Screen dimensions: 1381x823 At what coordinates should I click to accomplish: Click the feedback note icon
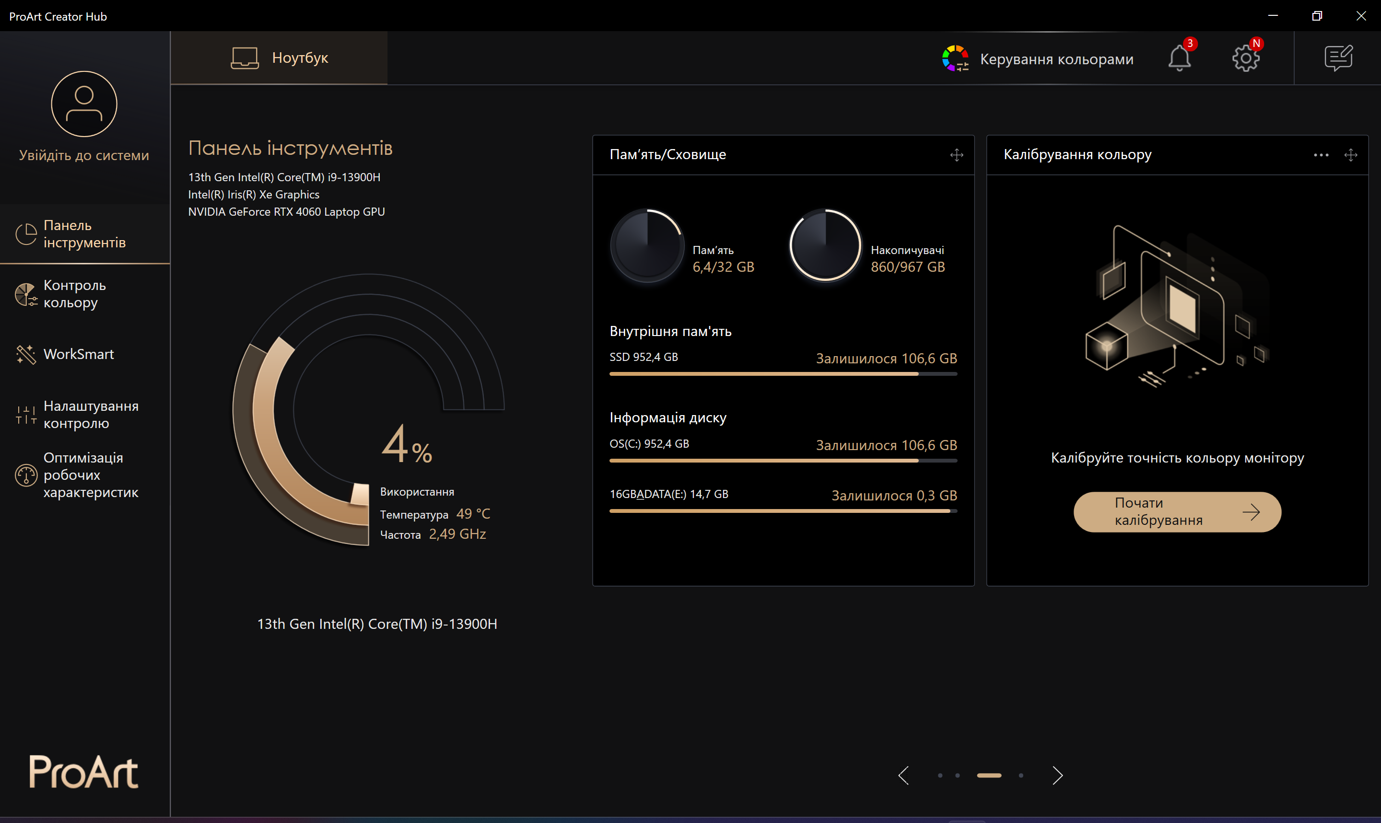[x=1338, y=58]
